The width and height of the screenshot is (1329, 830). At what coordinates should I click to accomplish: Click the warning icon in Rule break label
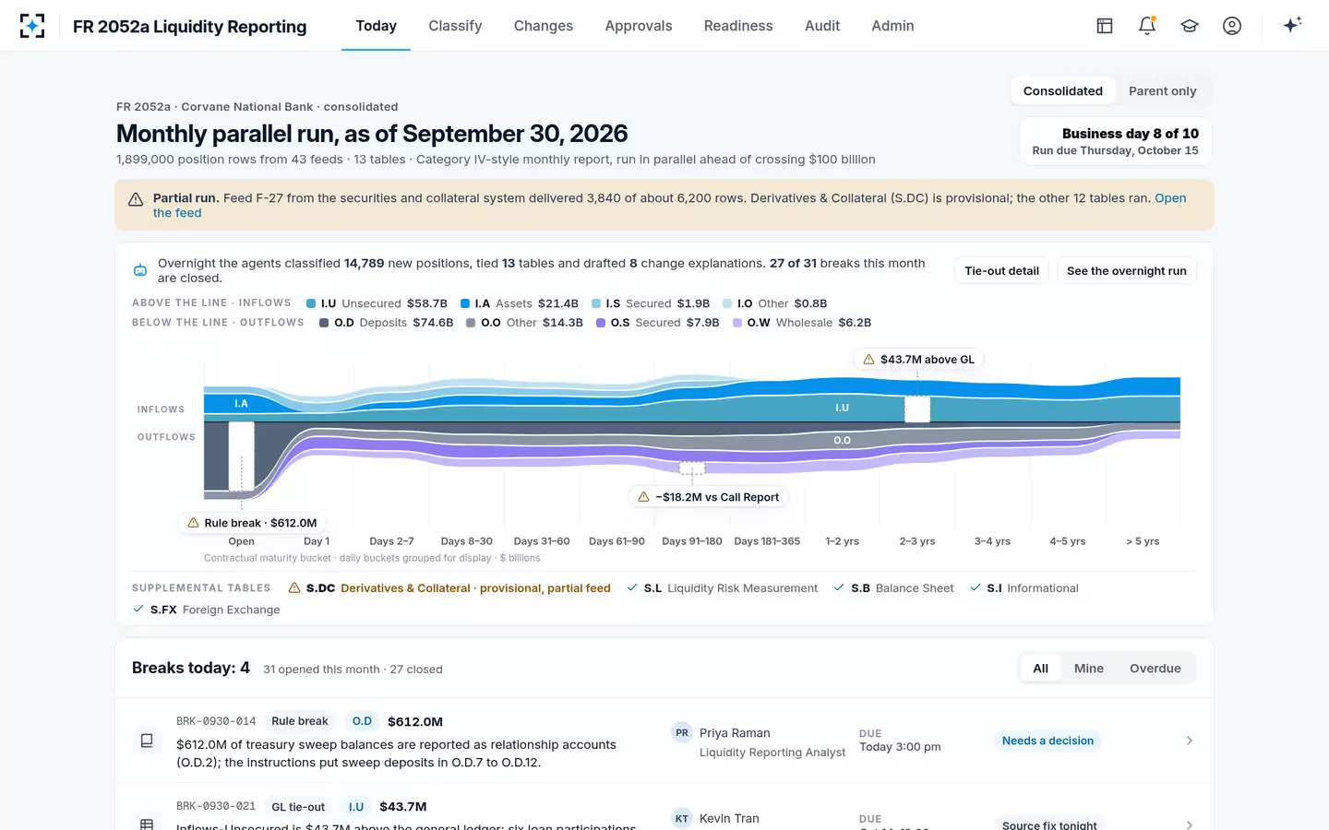coord(194,523)
